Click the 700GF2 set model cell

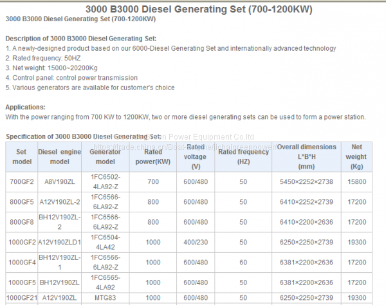pyautogui.click(x=21, y=183)
